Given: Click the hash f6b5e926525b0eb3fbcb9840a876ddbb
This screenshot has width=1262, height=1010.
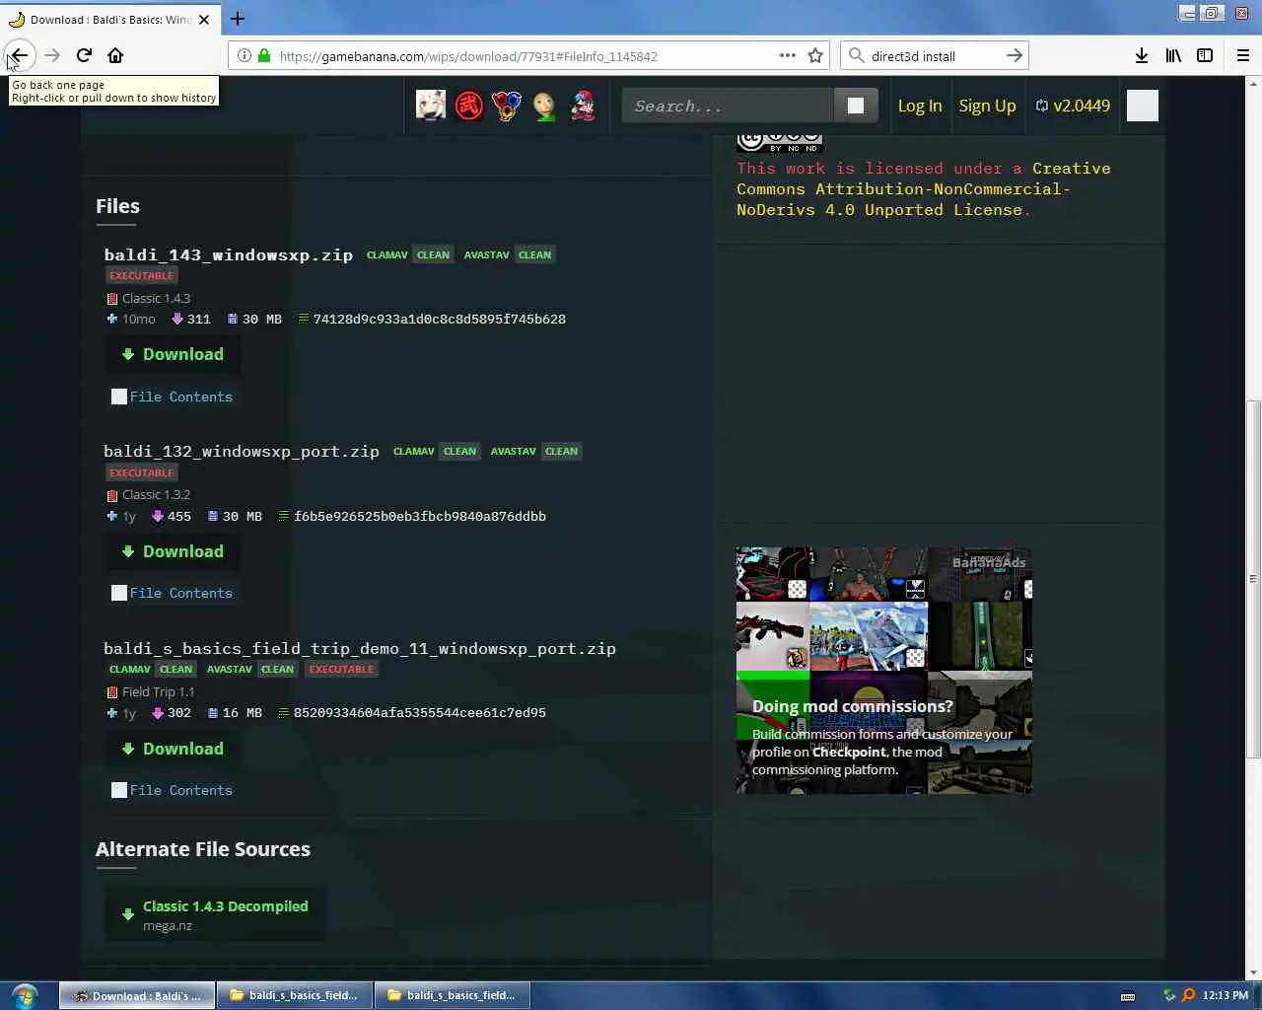Looking at the screenshot, I should [420, 516].
